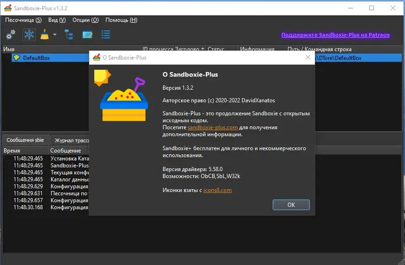This screenshot has height=265, width=405.
Task: Open the icons8.com link
Action: tap(218, 191)
